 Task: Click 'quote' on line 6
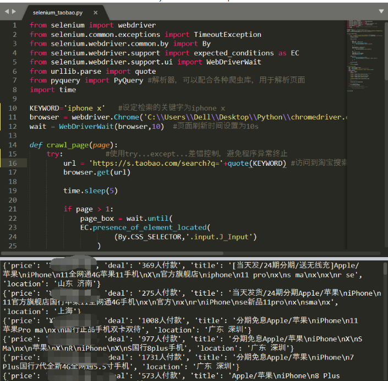point(145,72)
